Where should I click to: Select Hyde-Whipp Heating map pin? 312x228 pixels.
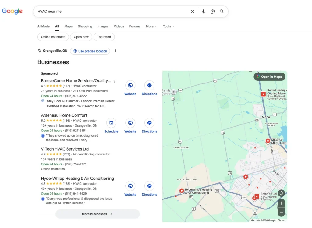pyautogui.click(x=182, y=191)
